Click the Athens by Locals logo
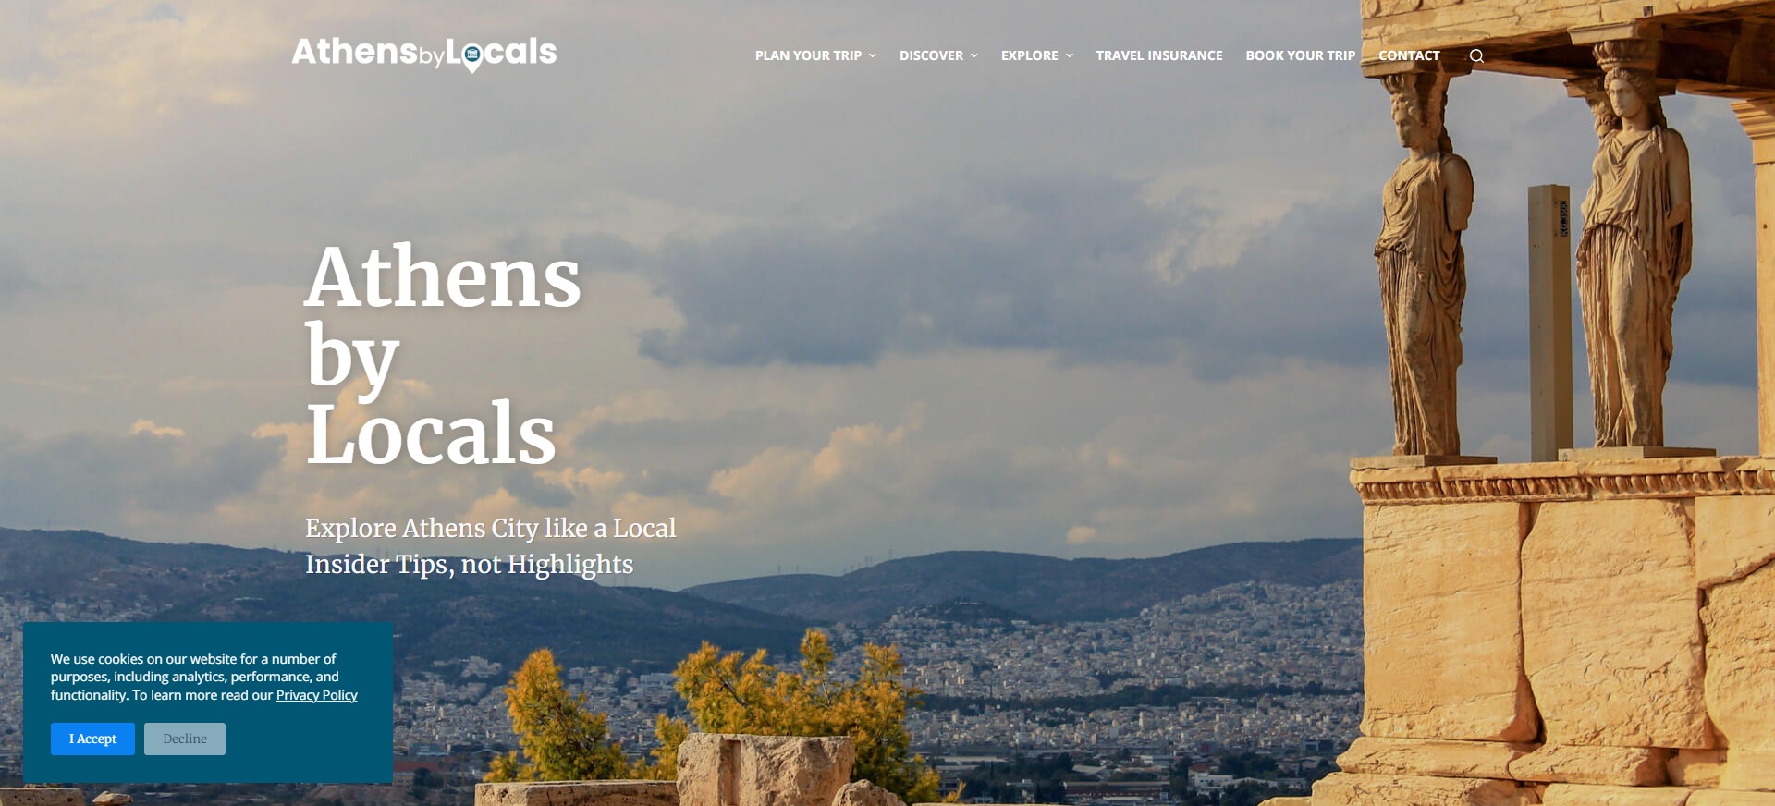This screenshot has width=1775, height=806. [x=424, y=54]
